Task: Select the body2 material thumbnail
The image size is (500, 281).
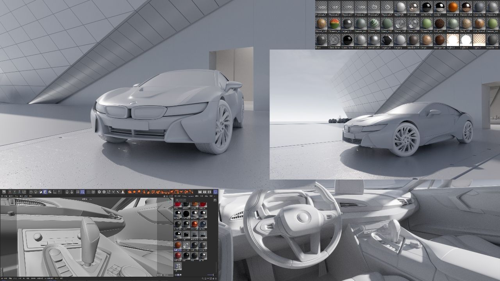Action: click(439, 7)
